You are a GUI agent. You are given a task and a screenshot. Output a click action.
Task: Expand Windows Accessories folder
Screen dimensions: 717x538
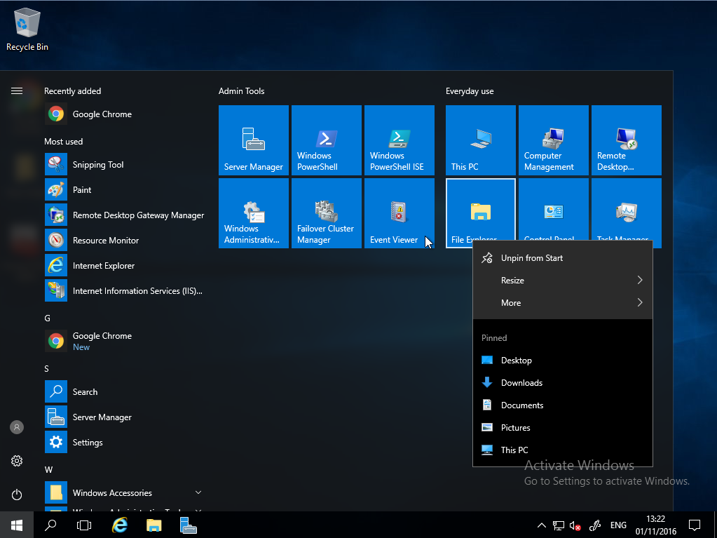[123, 492]
